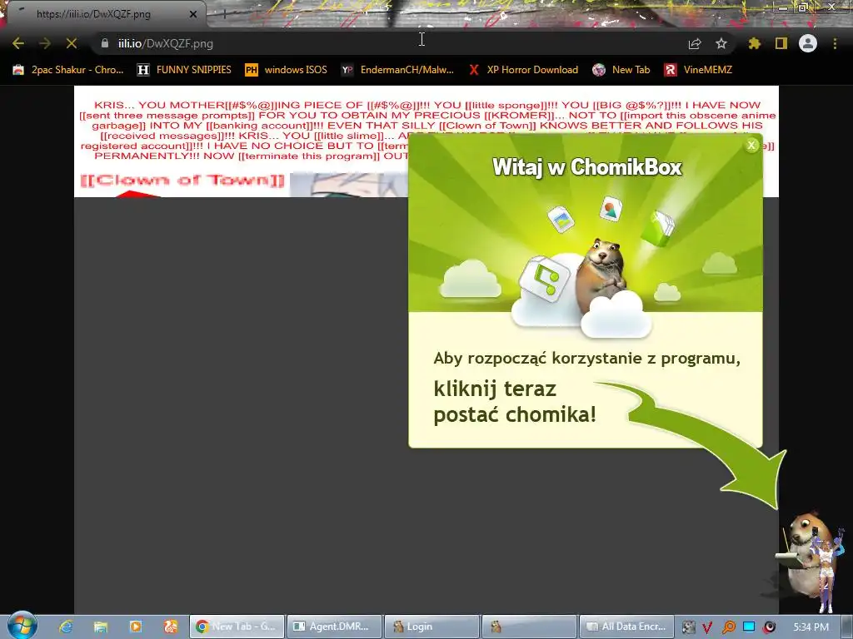Switch to All Data Encr... taskbar window
Image resolution: width=853 pixels, height=639 pixels.
[x=627, y=627]
